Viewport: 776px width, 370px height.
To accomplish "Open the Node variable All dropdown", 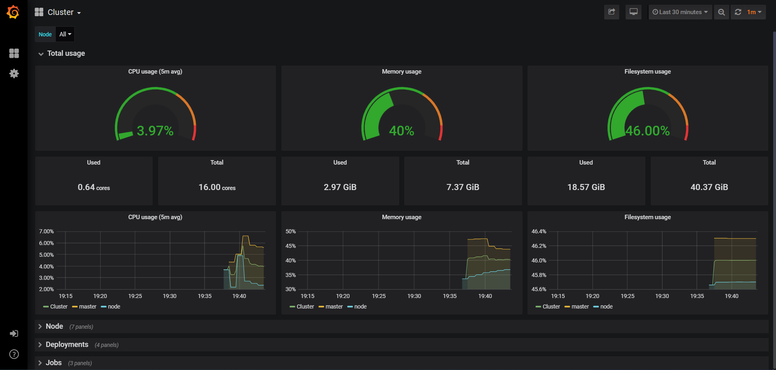I will click(x=65, y=34).
